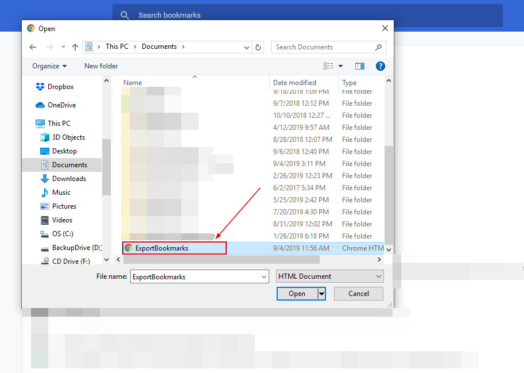
Task: Click date 8/31/2019 12:02 PM
Action: (x=302, y=224)
